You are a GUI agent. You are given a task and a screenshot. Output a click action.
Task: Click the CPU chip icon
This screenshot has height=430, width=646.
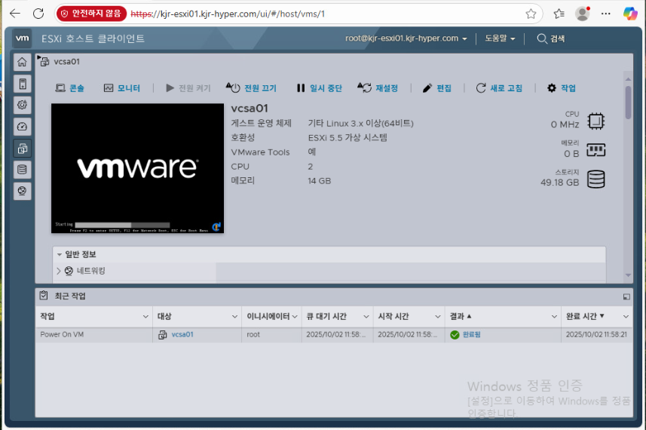tap(595, 121)
